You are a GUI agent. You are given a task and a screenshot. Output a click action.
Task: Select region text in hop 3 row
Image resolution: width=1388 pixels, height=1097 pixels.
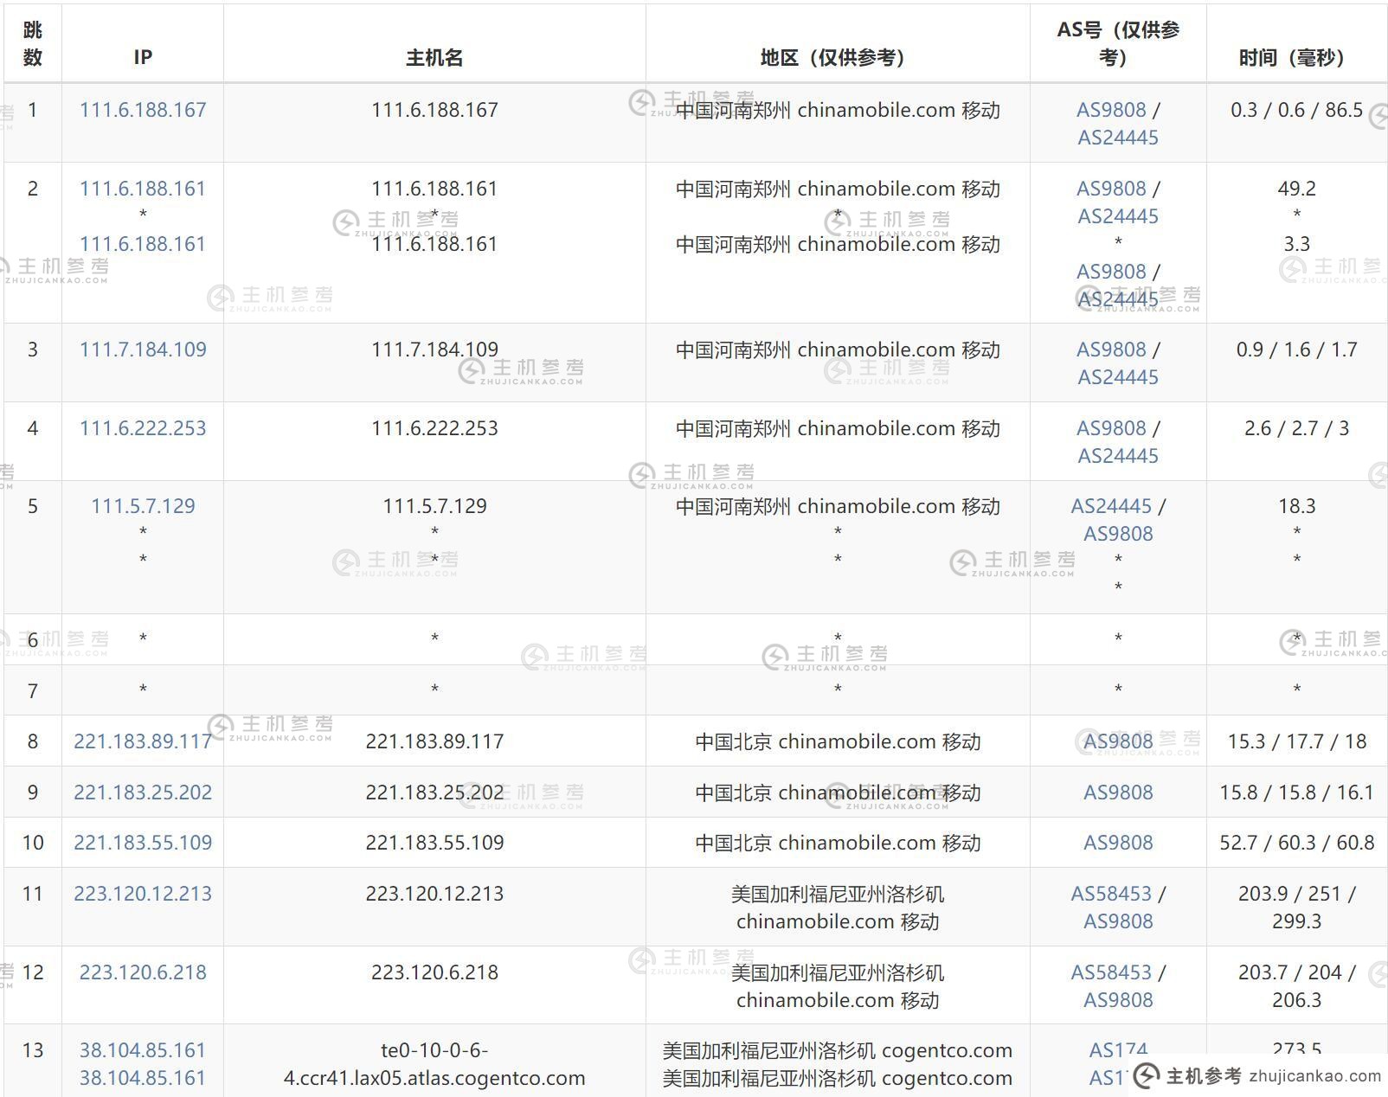pos(838,350)
